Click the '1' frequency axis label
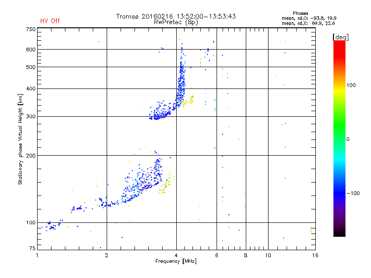371x278 pixels. click(37, 255)
